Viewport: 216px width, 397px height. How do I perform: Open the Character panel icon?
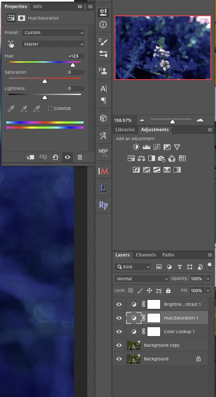point(104,89)
